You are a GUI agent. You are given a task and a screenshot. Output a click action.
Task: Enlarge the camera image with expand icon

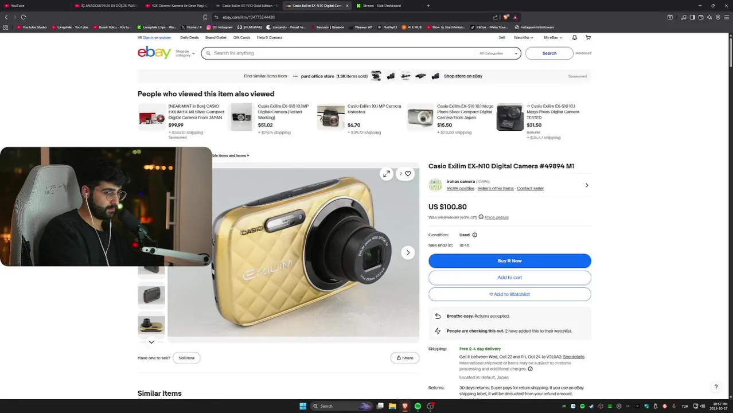387,174
